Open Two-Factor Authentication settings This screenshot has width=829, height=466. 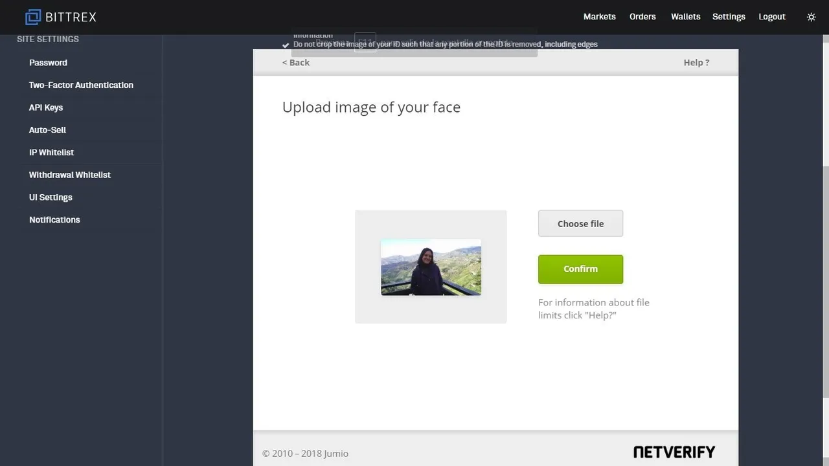coord(81,85)
